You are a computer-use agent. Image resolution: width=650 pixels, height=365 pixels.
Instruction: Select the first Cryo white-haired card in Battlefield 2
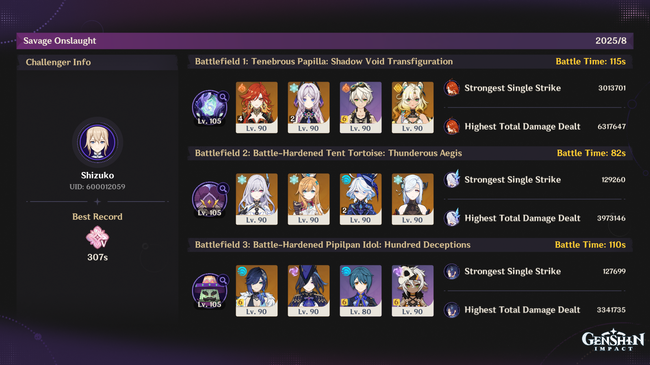257,199
